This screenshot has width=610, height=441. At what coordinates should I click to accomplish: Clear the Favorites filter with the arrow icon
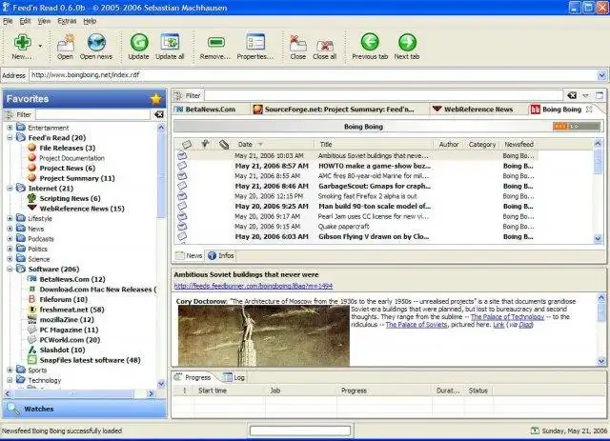[159, 114]
